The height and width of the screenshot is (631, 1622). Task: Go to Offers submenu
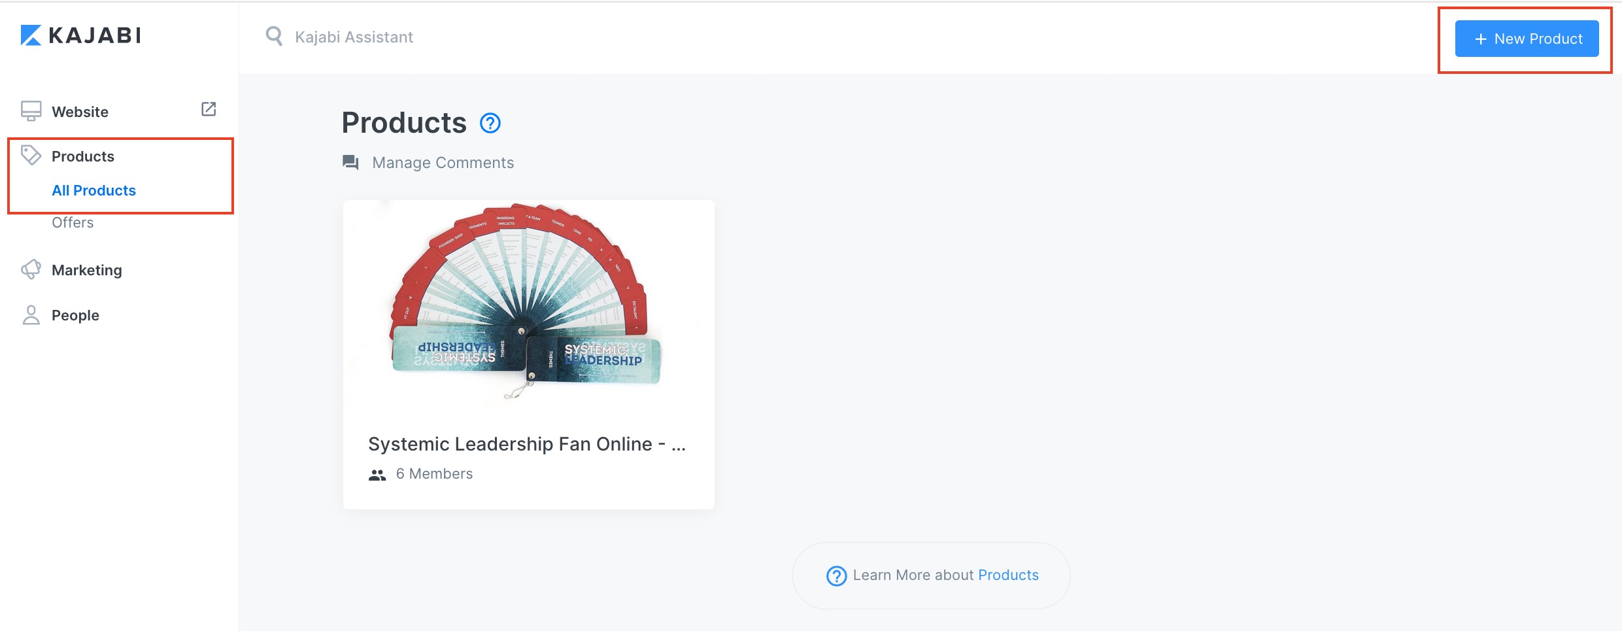pos(73,223)
